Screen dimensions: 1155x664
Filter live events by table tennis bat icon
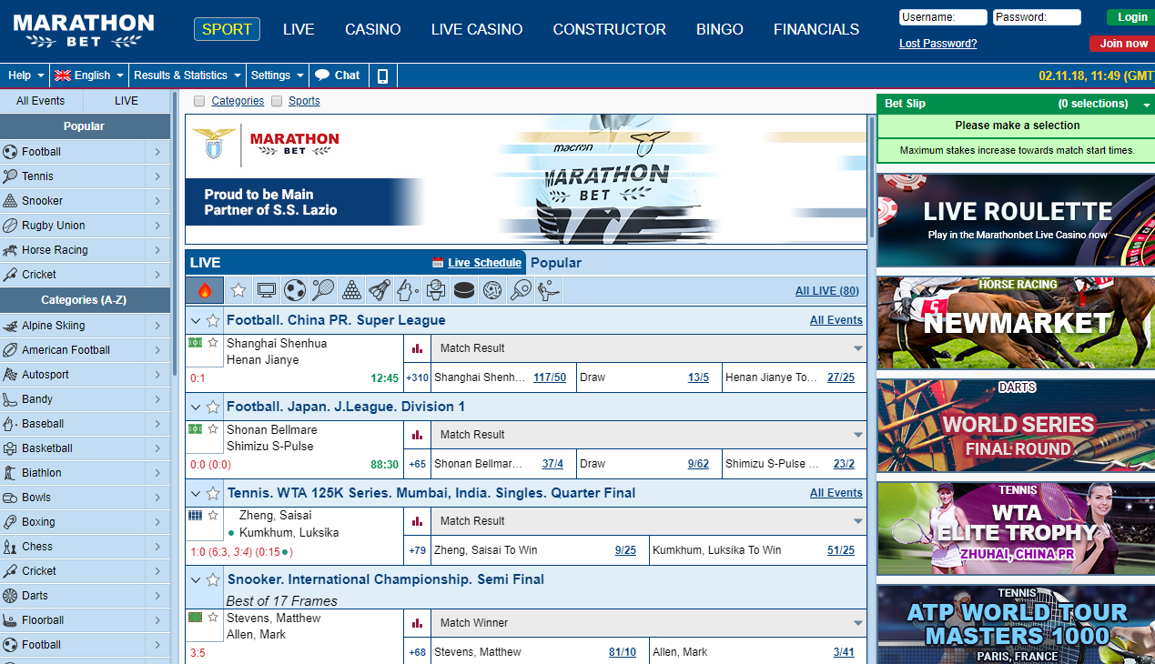(521, 290)
